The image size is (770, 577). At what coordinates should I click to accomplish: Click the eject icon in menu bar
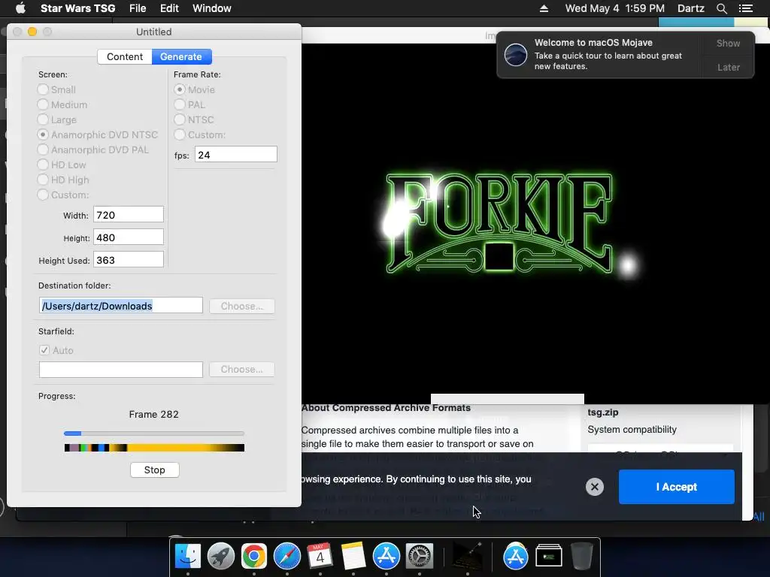544,8
